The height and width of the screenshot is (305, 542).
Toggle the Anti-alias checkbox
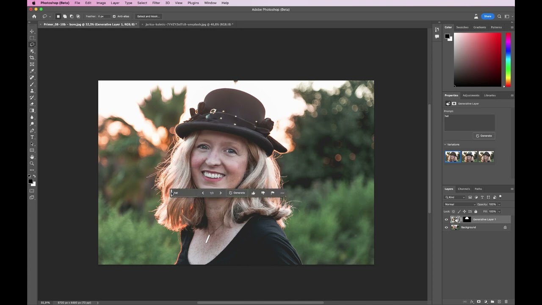pyautogui.click(x=114, y=17)
